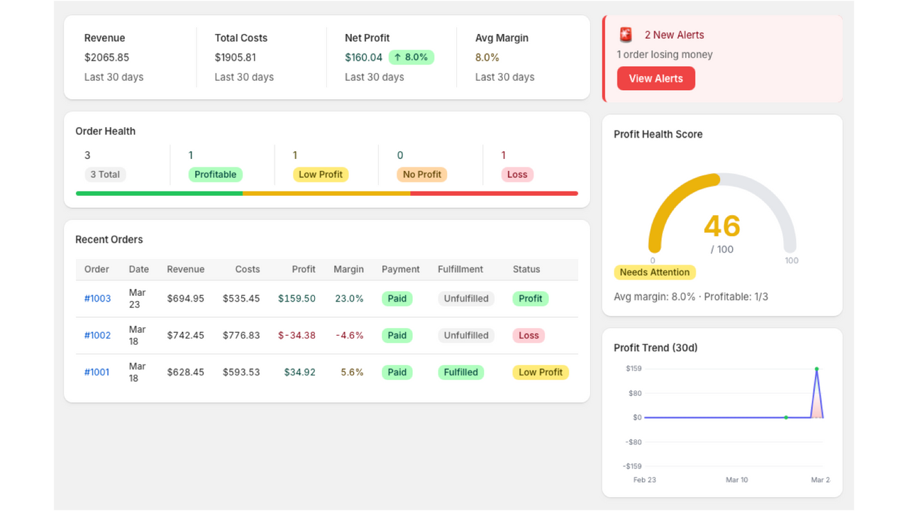Click the green segment of Order Health bar
The height and width of the screenshot is (511, 908).
pos(160,193)
